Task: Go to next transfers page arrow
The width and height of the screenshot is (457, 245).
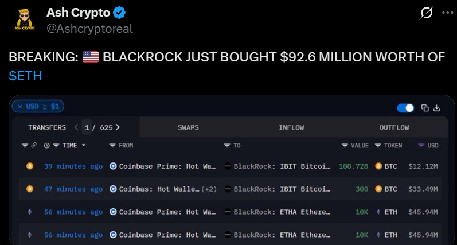Action: pos(118,127)
